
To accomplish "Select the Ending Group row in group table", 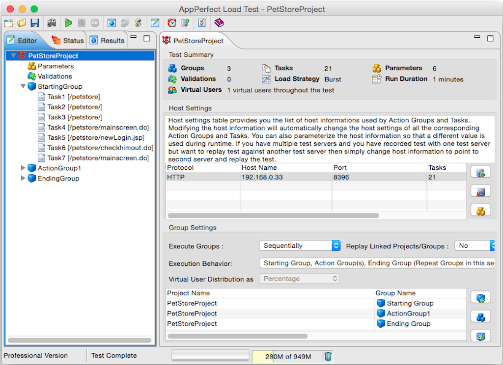I will pos(316,324).
